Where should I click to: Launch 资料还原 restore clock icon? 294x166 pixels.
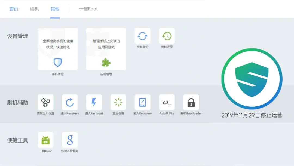(x=167, y=36)
